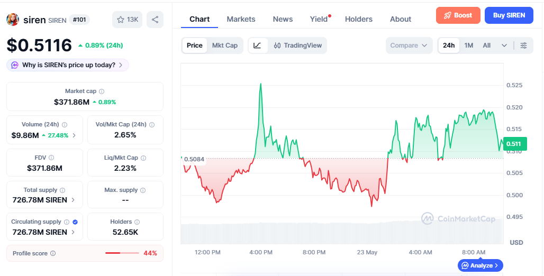Viewport: 544px width, 276px height.
Task: Click the 2.23% Liq/Mkt Cap value
Action: 125,168
